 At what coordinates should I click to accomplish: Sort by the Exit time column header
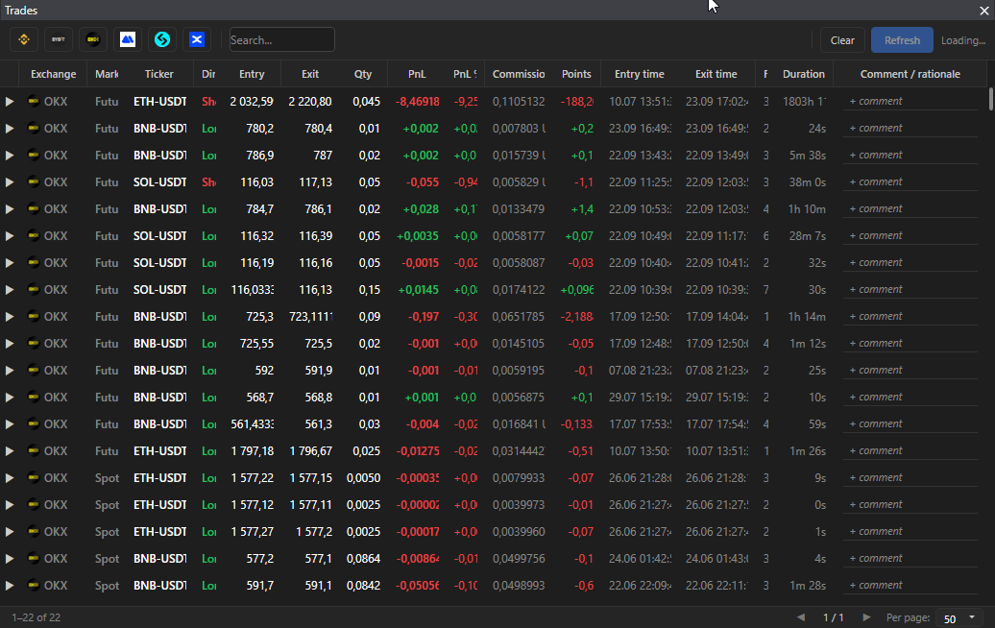(716, 74)
